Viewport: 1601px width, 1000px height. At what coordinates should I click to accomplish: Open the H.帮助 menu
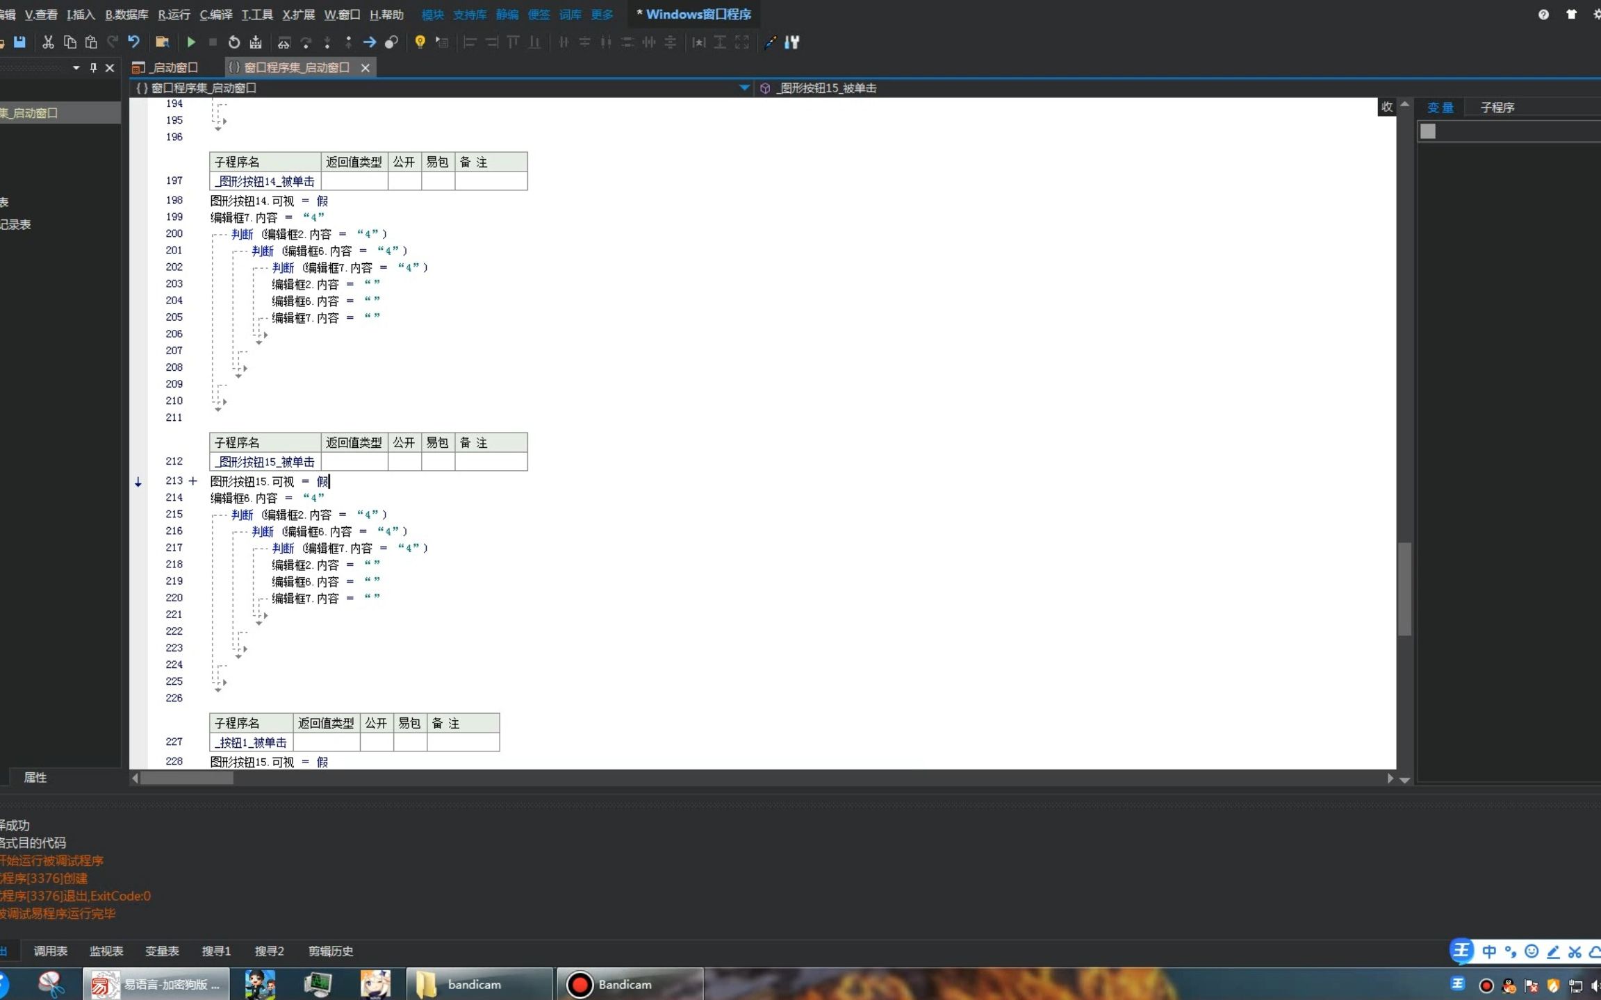(386, 15)
